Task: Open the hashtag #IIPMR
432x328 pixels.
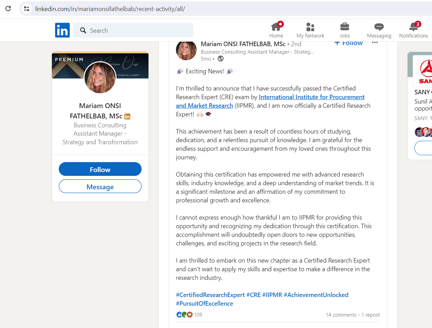Action: pyautogui.click(x=272, y=295)
